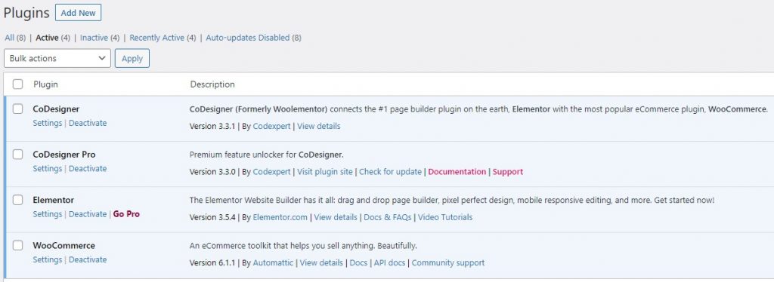View details of CoDesigner plugin
Screen dimensions: 774x282
tap(319, 126)
